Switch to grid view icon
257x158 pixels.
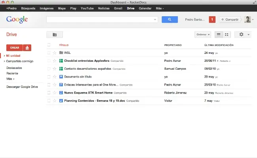(x=227, y=34)
